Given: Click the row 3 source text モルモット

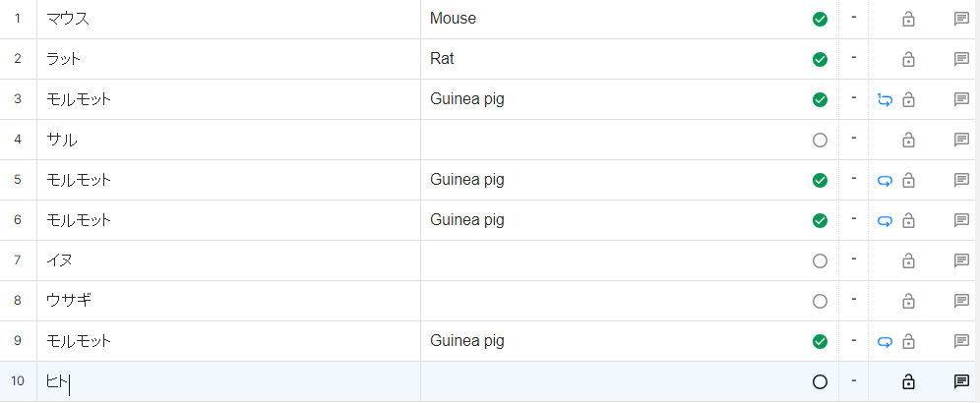Looking at the screenshot, I should tap(79, 99).
